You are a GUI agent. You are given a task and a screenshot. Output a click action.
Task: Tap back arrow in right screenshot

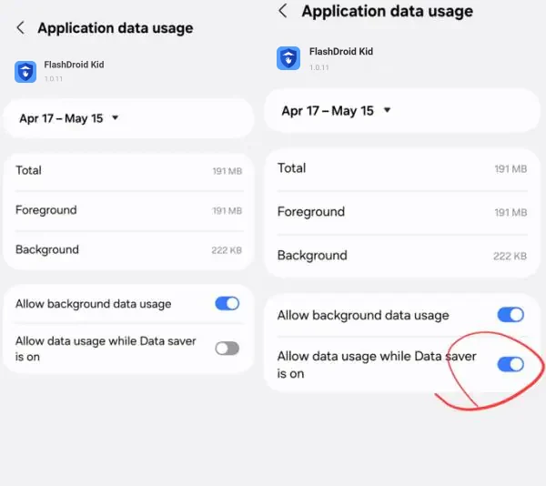coord(283,11)
